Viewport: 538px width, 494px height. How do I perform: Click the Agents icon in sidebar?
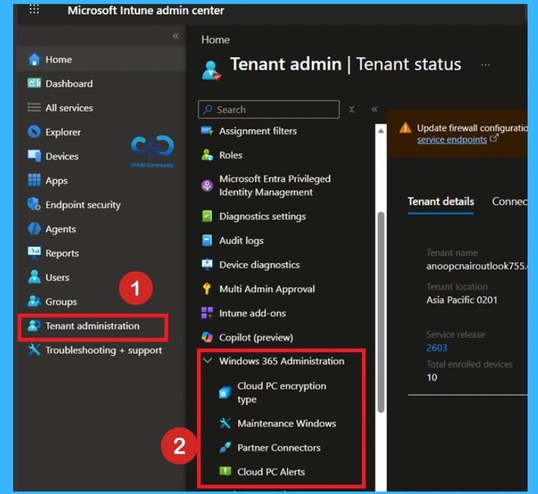[34, 229]
